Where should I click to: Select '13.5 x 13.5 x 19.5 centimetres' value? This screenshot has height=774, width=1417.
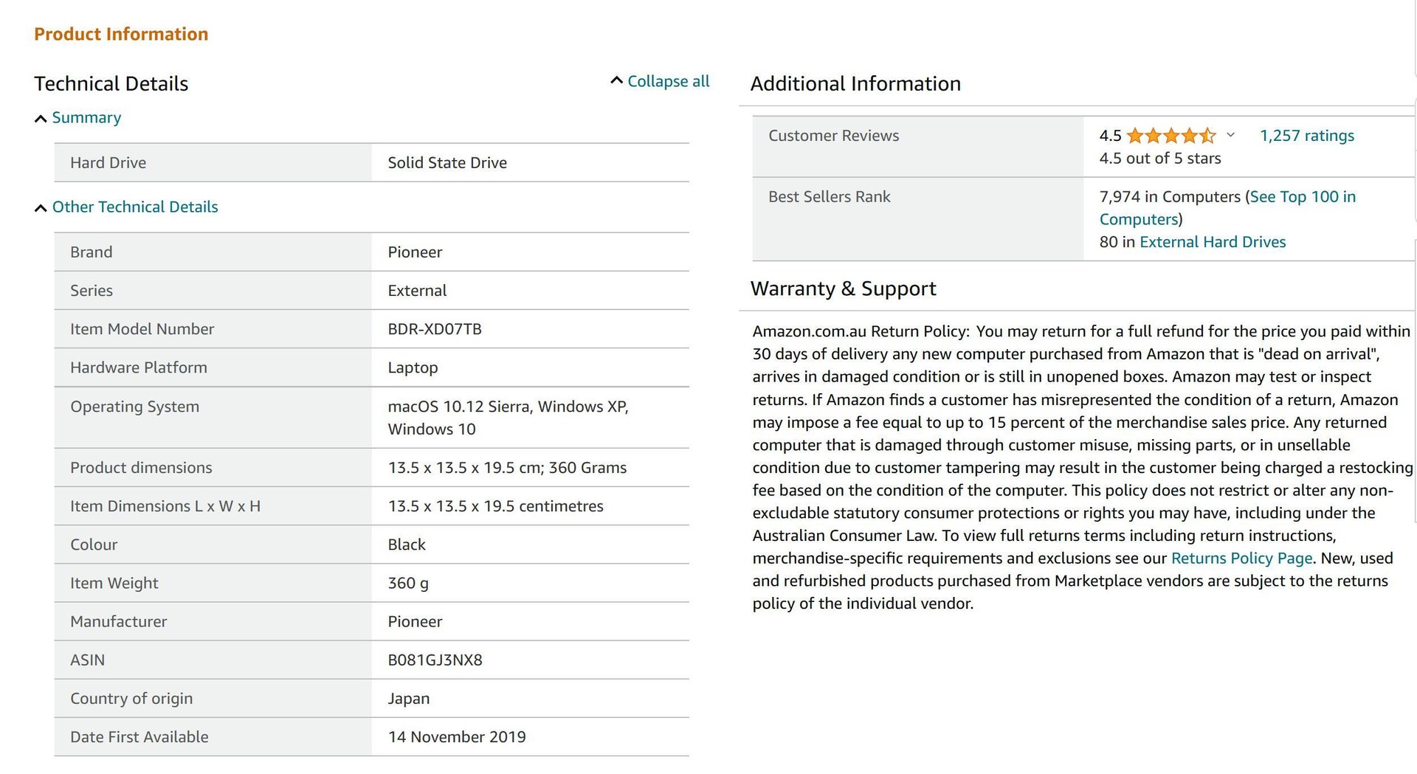point(495,506)
